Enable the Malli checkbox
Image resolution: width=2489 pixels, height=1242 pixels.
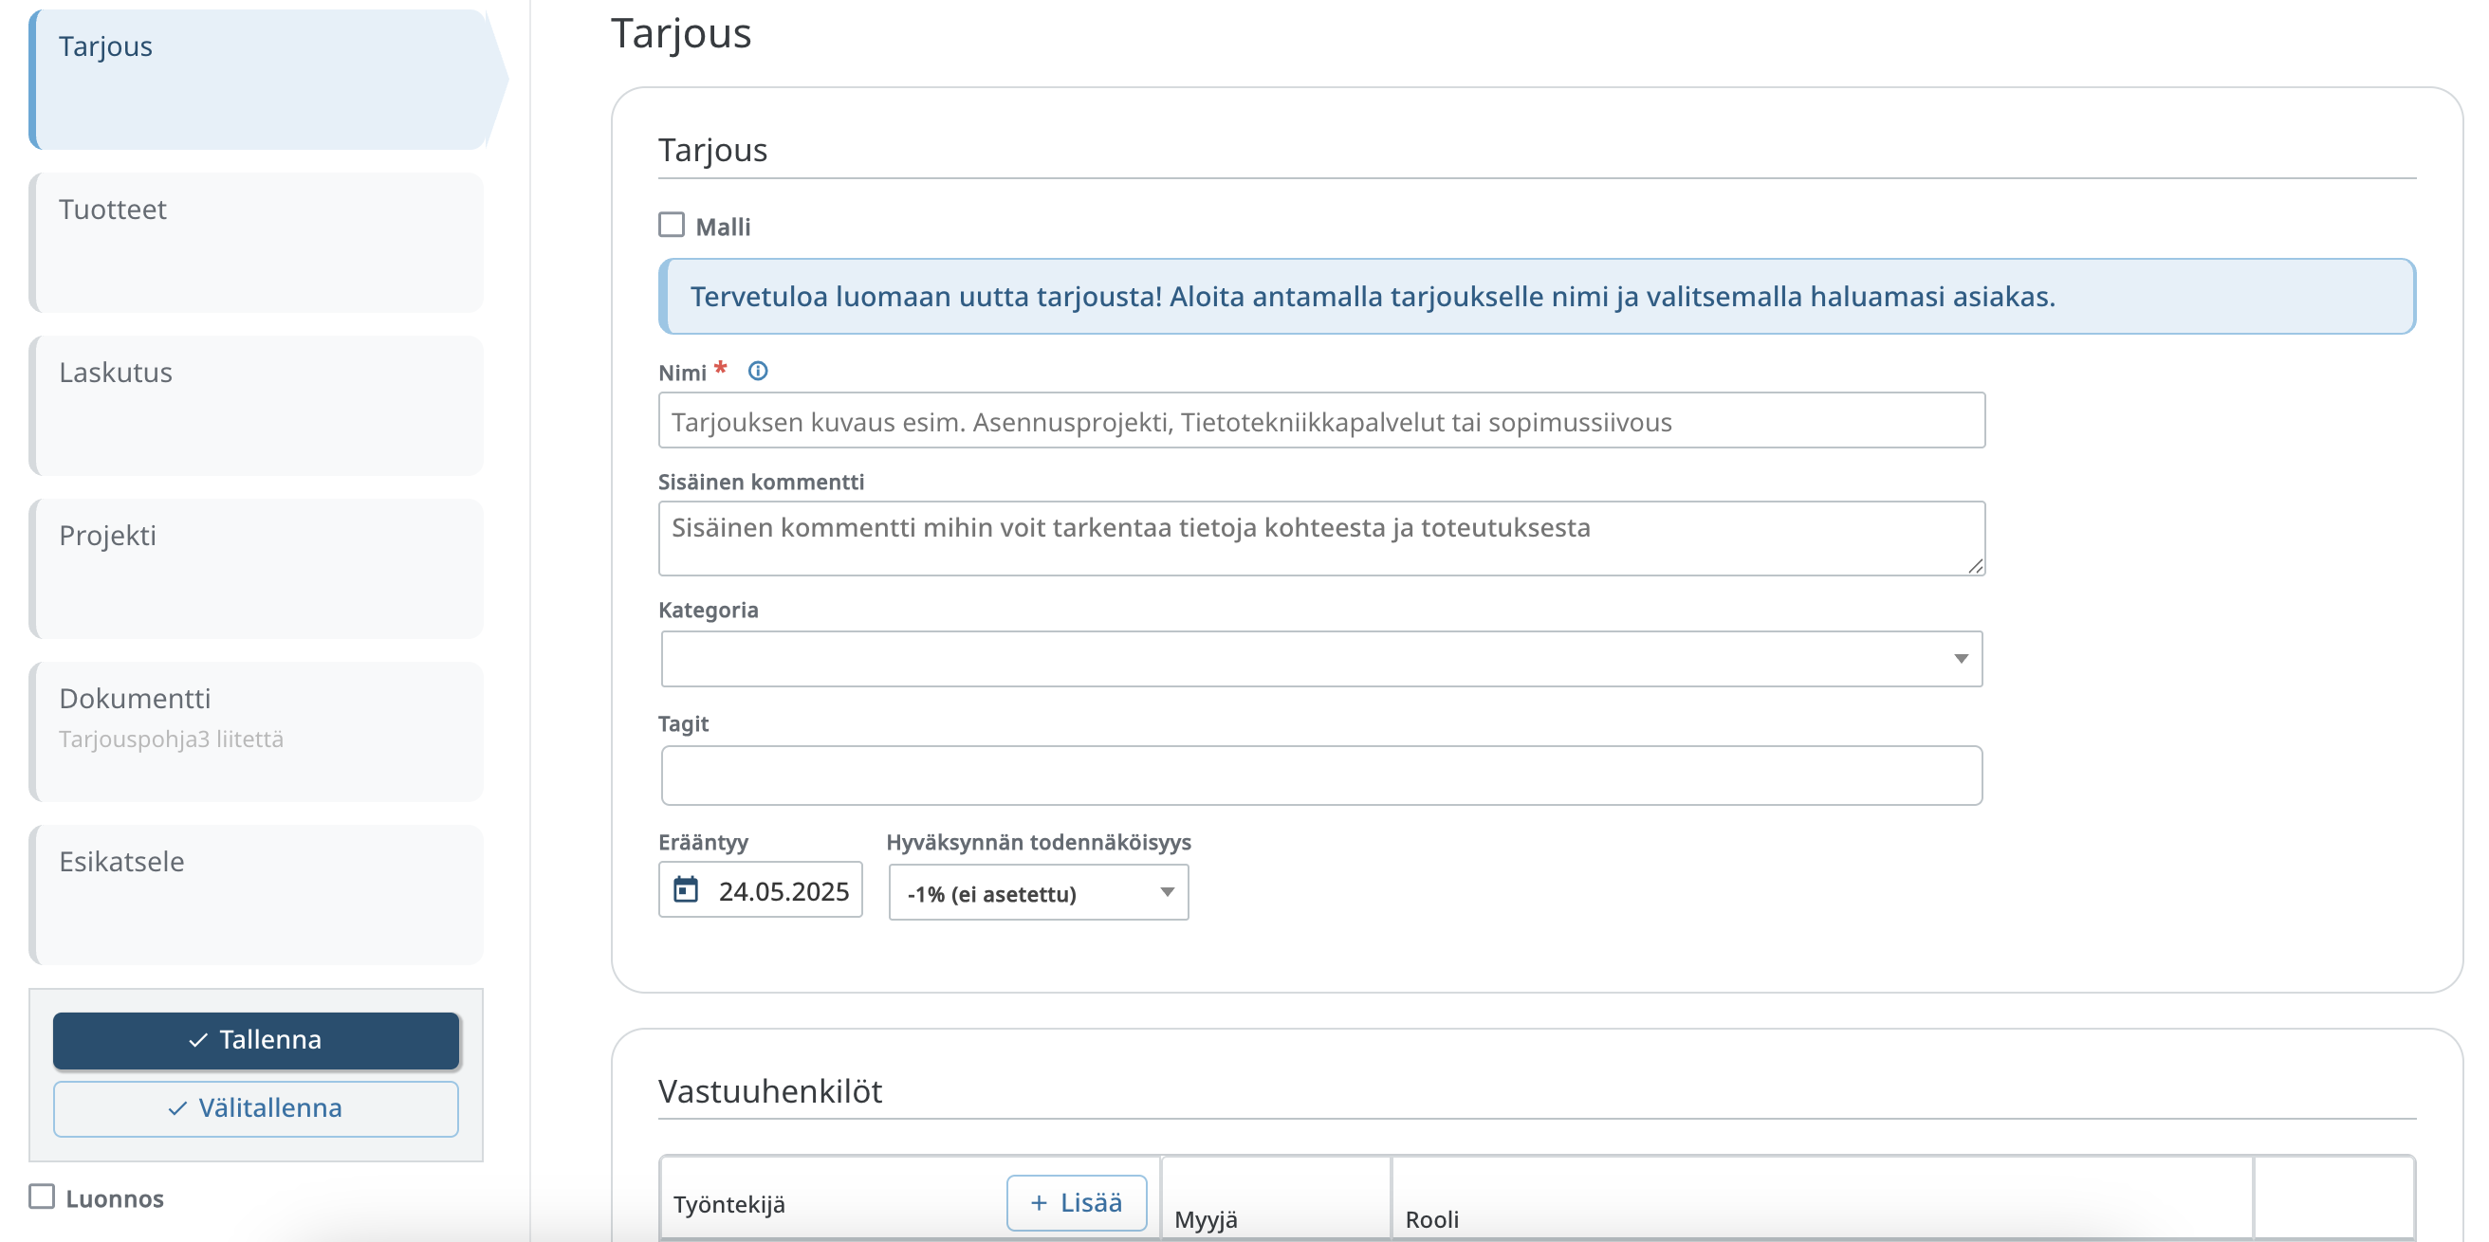[672, 225]
